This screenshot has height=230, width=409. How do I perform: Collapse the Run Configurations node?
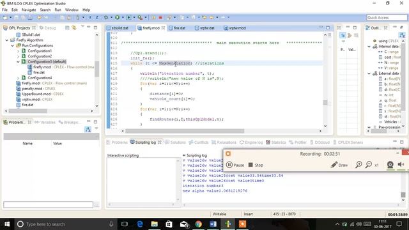point(12,45)
